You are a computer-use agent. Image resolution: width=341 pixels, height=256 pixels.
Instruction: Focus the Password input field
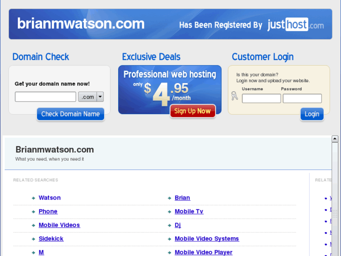(302, 99)
